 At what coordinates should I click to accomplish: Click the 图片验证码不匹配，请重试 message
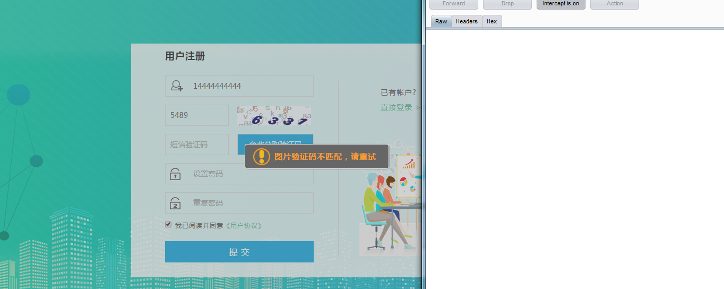(x=325, y=157)
